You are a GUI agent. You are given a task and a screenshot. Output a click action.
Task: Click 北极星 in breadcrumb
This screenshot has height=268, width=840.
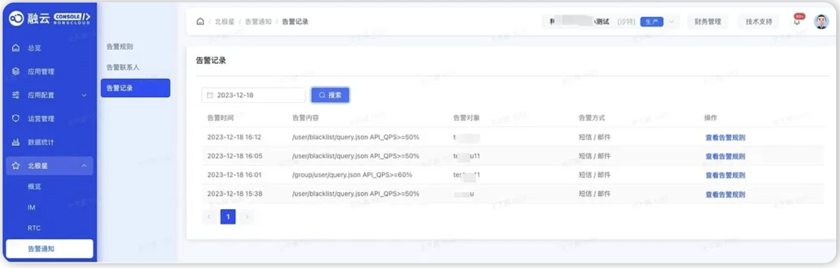[224, 22]
